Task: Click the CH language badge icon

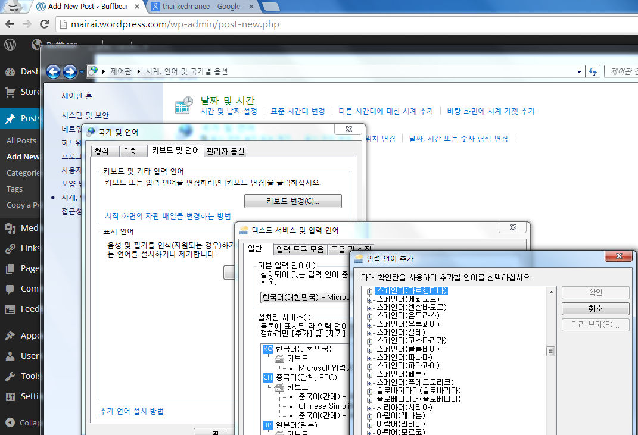Action: [x=267, y=378]
